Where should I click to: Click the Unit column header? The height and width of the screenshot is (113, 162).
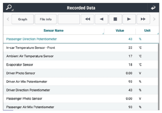147,31
